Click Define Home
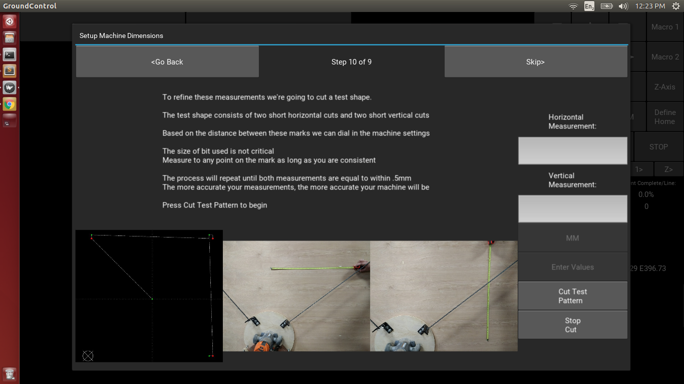The height and width of the screenshot is (384, 684). point(664,116)
